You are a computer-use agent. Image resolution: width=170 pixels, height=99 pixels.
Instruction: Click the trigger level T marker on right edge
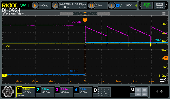[x=165, y=58]
